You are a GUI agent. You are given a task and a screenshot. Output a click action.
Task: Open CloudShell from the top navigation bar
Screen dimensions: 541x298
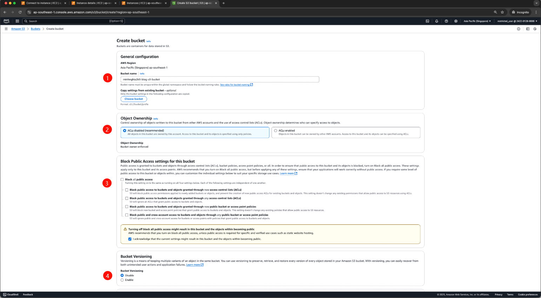(x=427, y=21)
